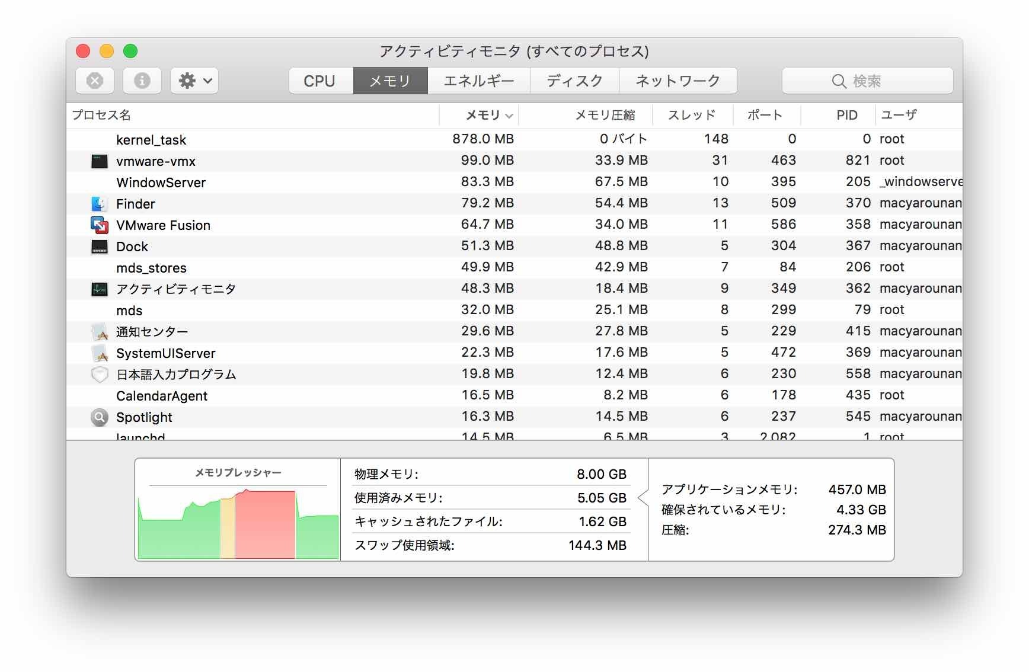Click the quit process (X) toolbar button

pyautogui.click(x=95, y=81)
